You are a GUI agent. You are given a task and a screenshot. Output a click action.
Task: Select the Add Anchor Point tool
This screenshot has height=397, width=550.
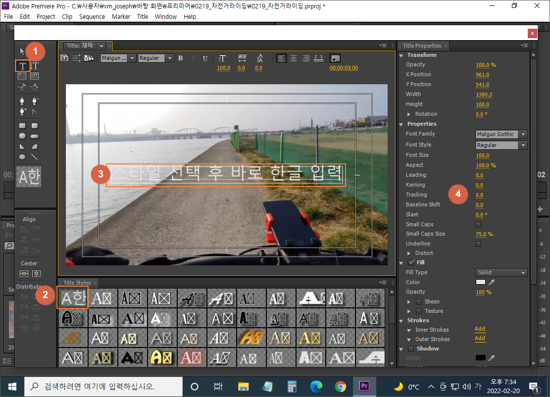coord(22,111)
